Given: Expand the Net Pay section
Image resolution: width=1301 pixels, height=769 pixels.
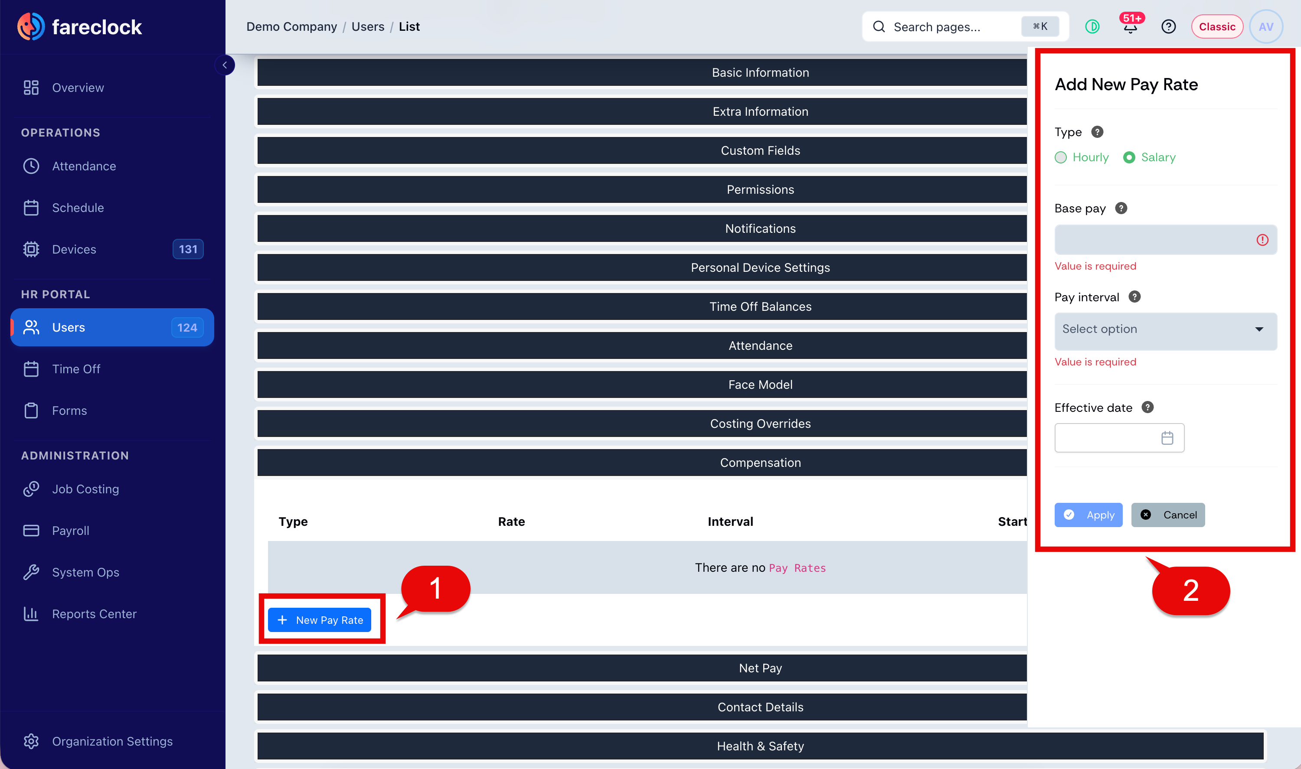Looking at the screenshot, I should pyautogui.click(x=760, y=668).
